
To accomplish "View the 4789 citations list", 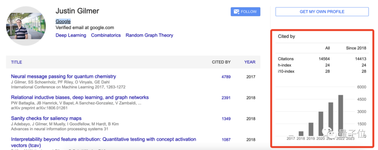I will click(226, 77).
